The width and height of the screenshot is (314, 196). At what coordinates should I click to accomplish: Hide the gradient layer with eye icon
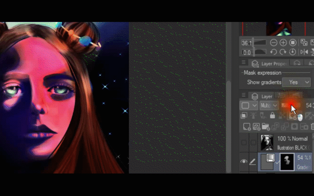point(244,162)
